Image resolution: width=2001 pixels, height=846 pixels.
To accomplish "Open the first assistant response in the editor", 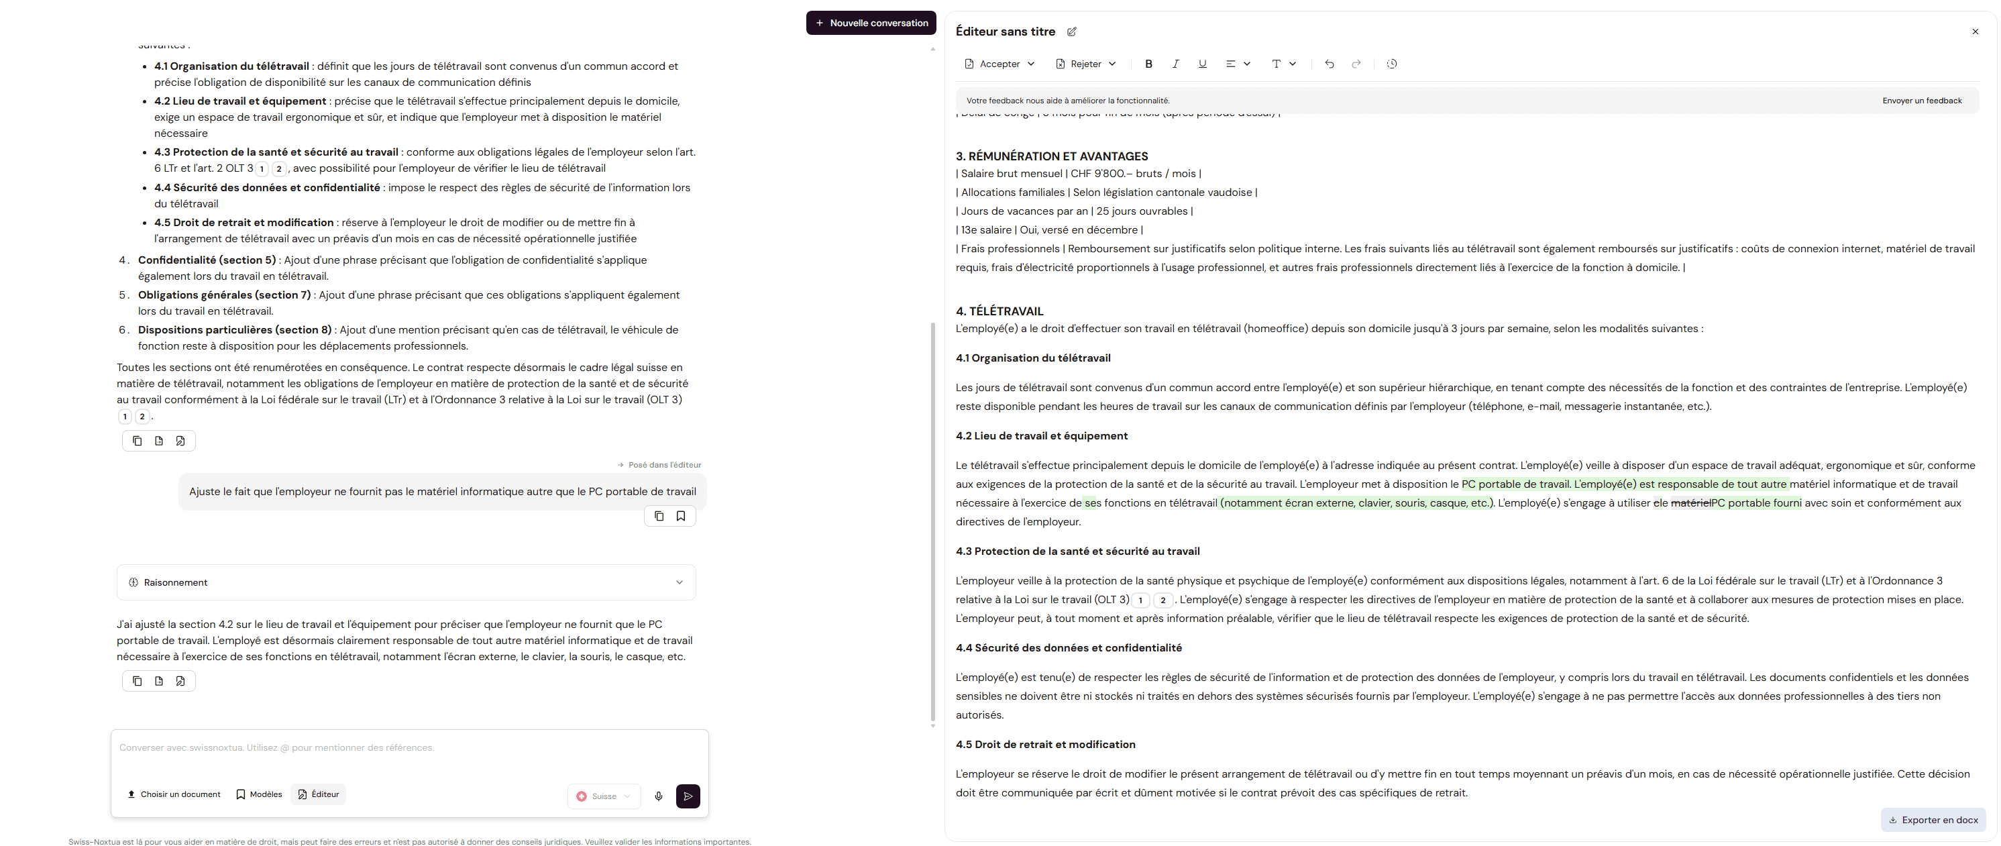I will point(181,441).
